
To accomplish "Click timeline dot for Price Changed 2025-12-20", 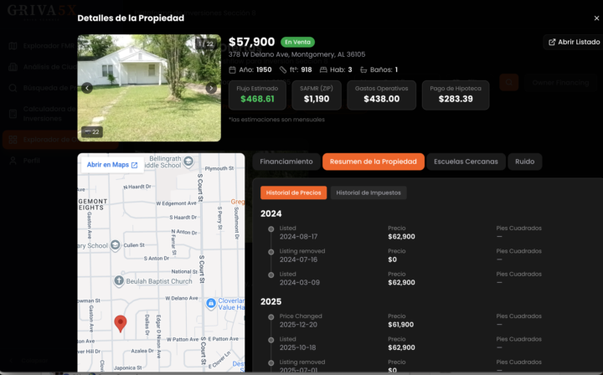I will (x=271, y=317).
